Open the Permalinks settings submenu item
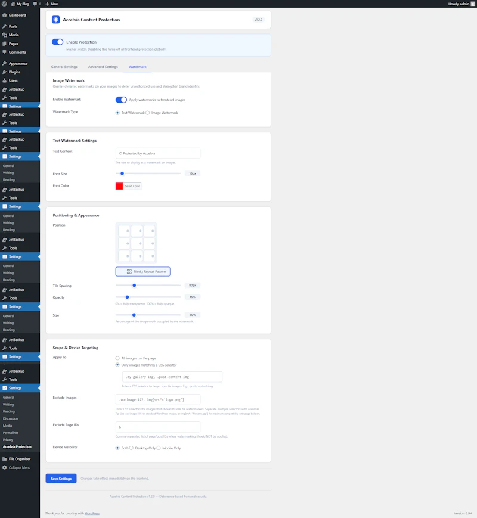Viewport: 477px width, 518px height. click(11, 433)
